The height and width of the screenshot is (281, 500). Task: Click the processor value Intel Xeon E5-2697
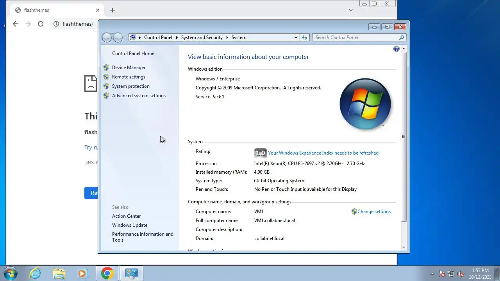point(309,164)
